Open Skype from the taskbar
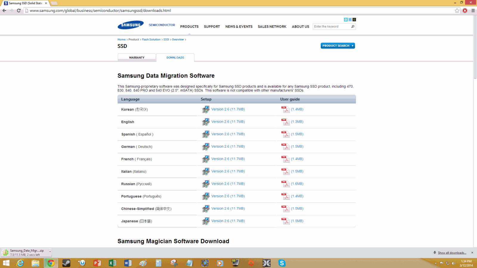477x268 pixels. click(282, 263)
